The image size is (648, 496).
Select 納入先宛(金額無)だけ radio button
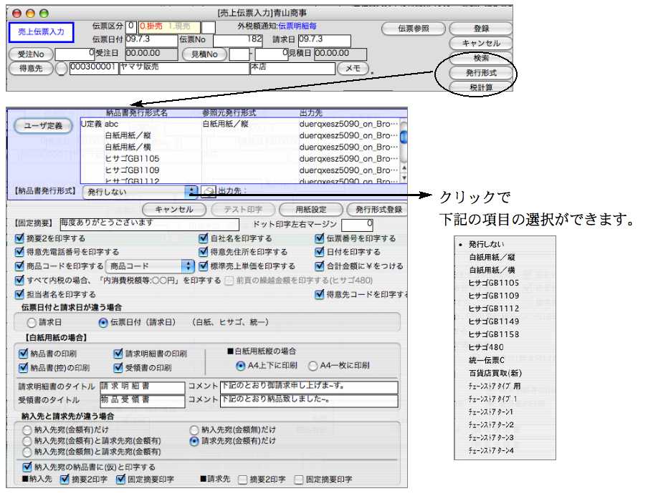194,430
